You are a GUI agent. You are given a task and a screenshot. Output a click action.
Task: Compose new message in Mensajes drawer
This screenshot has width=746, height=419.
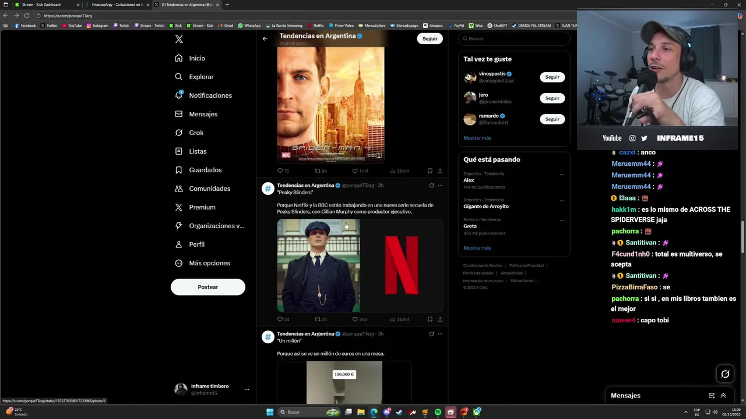[x=712, y=396]
